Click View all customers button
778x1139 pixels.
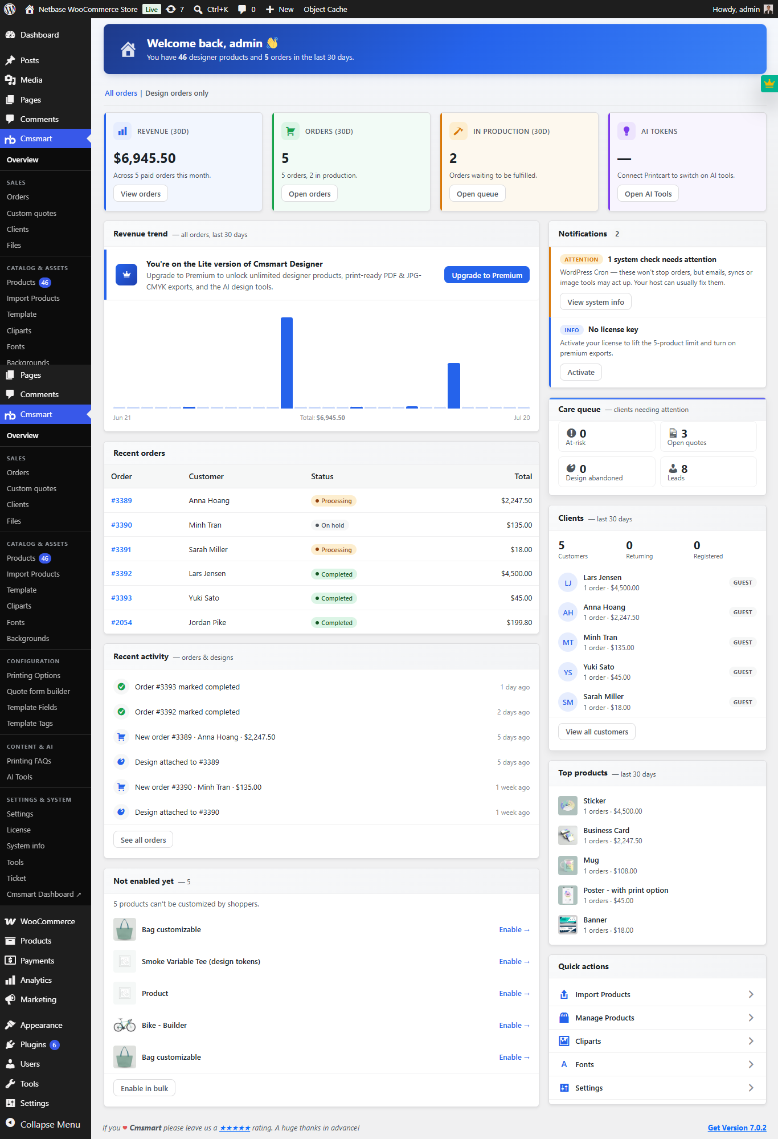(x=597, y=732)
